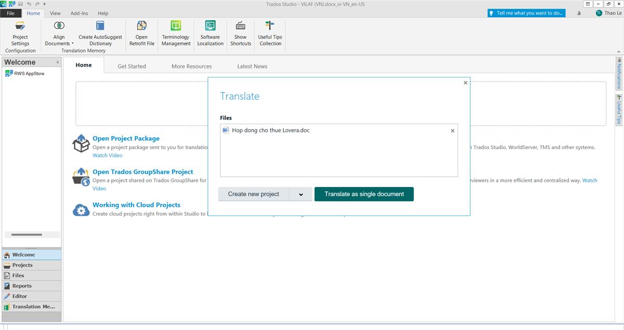624x330 pixels.
Task: Click the Useful Tips side panel tab
Action: pos(619,110)
